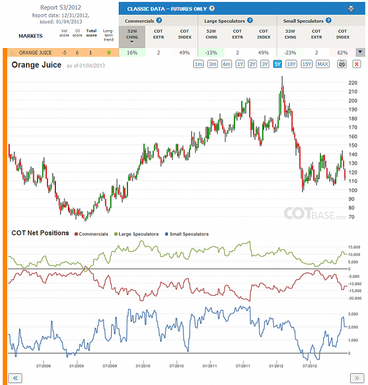Toggle the Commercials legend series

click(x=91, y=234)
